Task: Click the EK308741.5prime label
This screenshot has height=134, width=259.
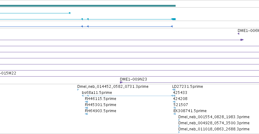Action: click(190, 111)
